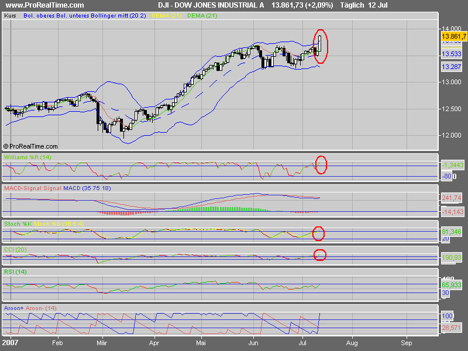Image resolution: width=468 pixels, height=351 pixels.
Task: Click the 190,93 CCI value tag
Action: 452,257
